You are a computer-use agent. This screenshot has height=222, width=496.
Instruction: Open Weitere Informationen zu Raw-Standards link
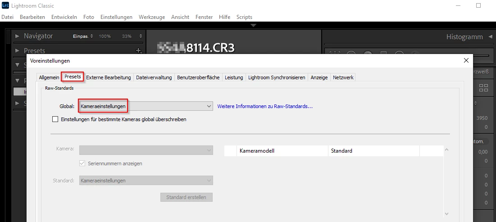click(x=265, y=107)
